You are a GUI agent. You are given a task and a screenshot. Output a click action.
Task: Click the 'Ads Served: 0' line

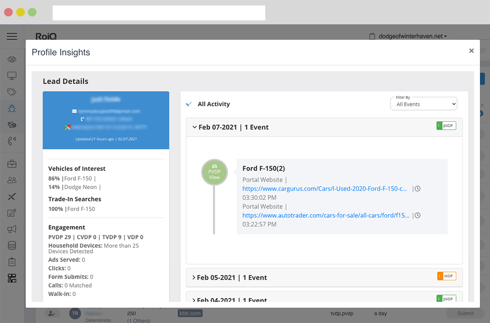[67, 260]
